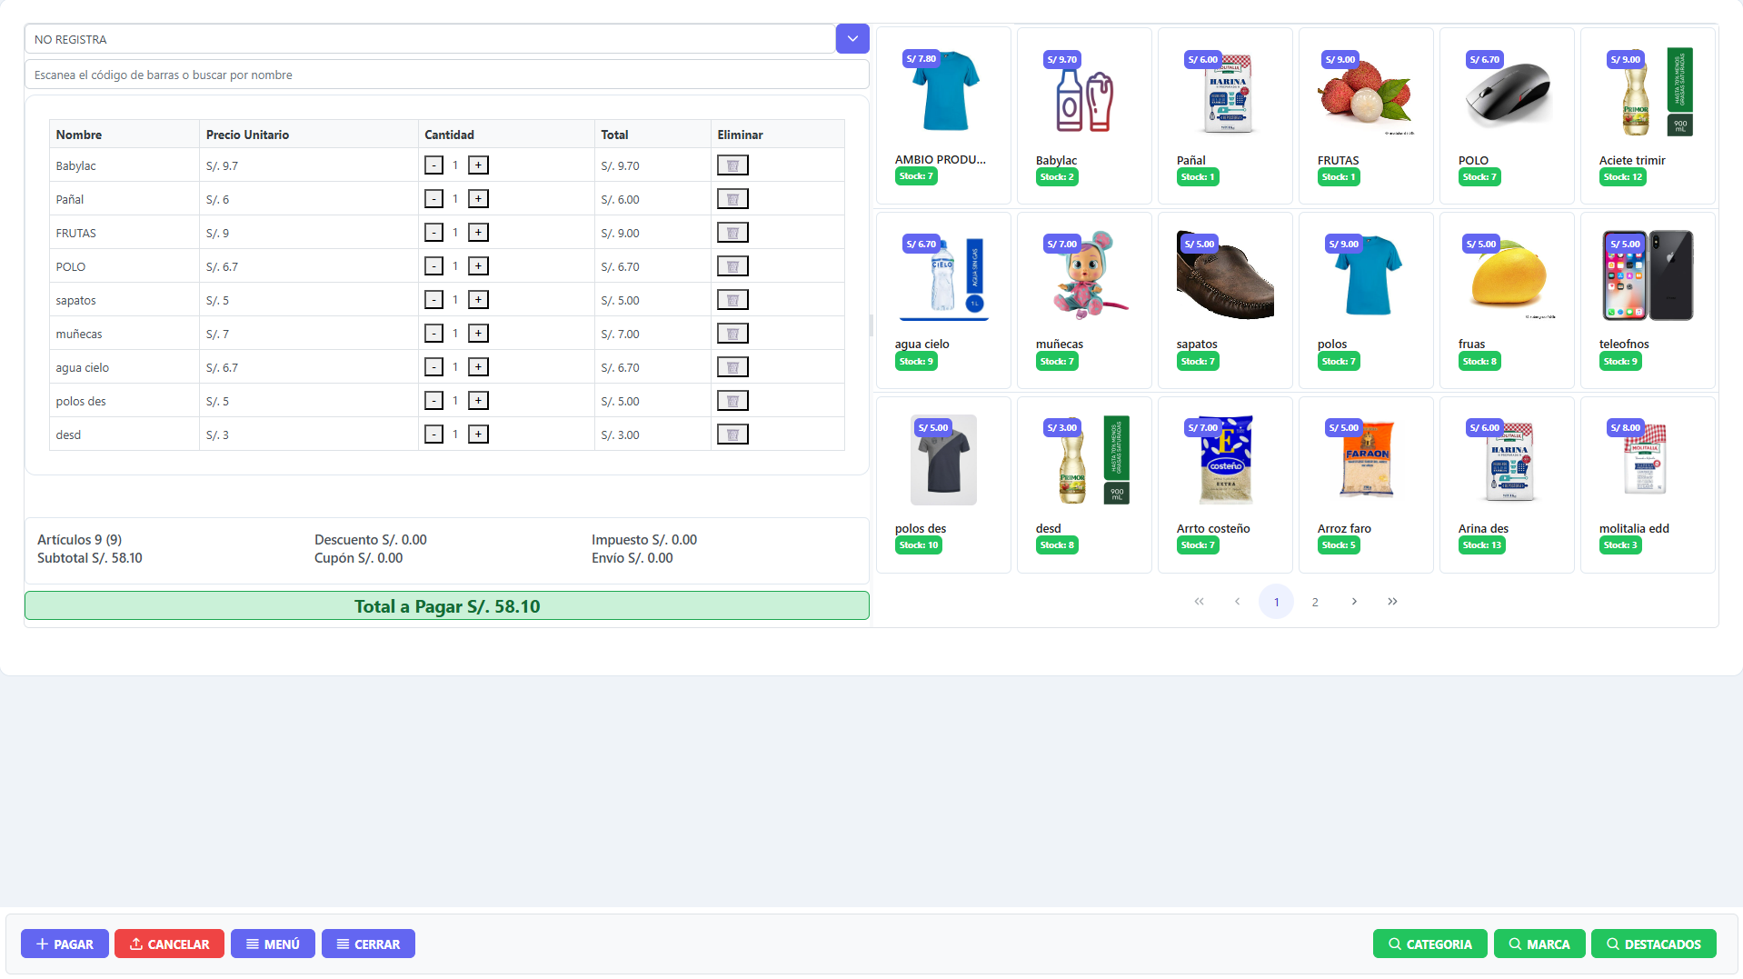Click the barcode search input field
The height and width of the screenshot is (979, 1743).
tap(446, 75)
